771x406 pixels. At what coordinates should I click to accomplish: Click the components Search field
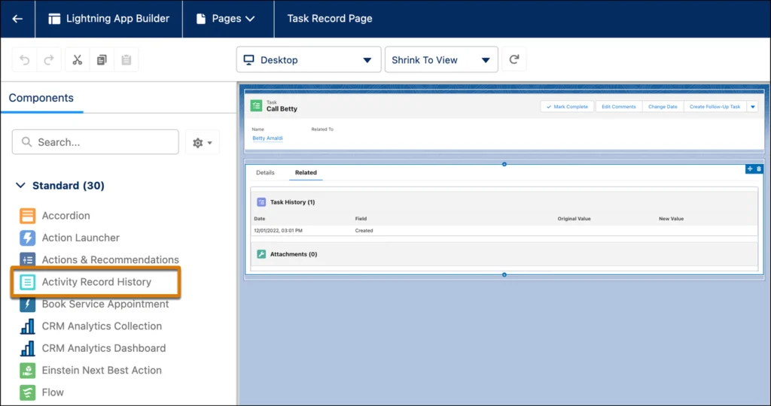point(96,142)
